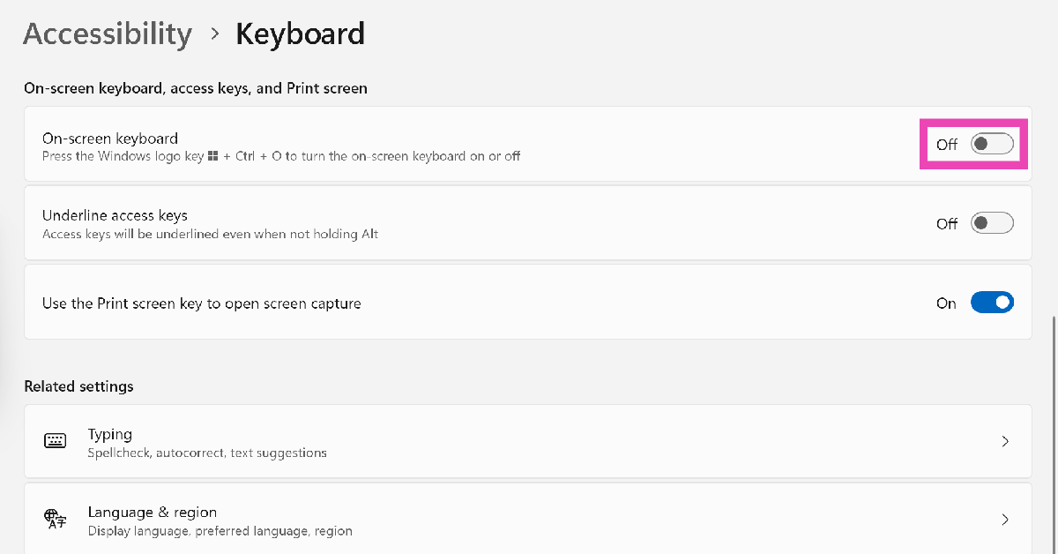Click the Off label beside On-screen keyboard
The width and height of the screenshot is (1058, 554).
(x=945, y=144)
